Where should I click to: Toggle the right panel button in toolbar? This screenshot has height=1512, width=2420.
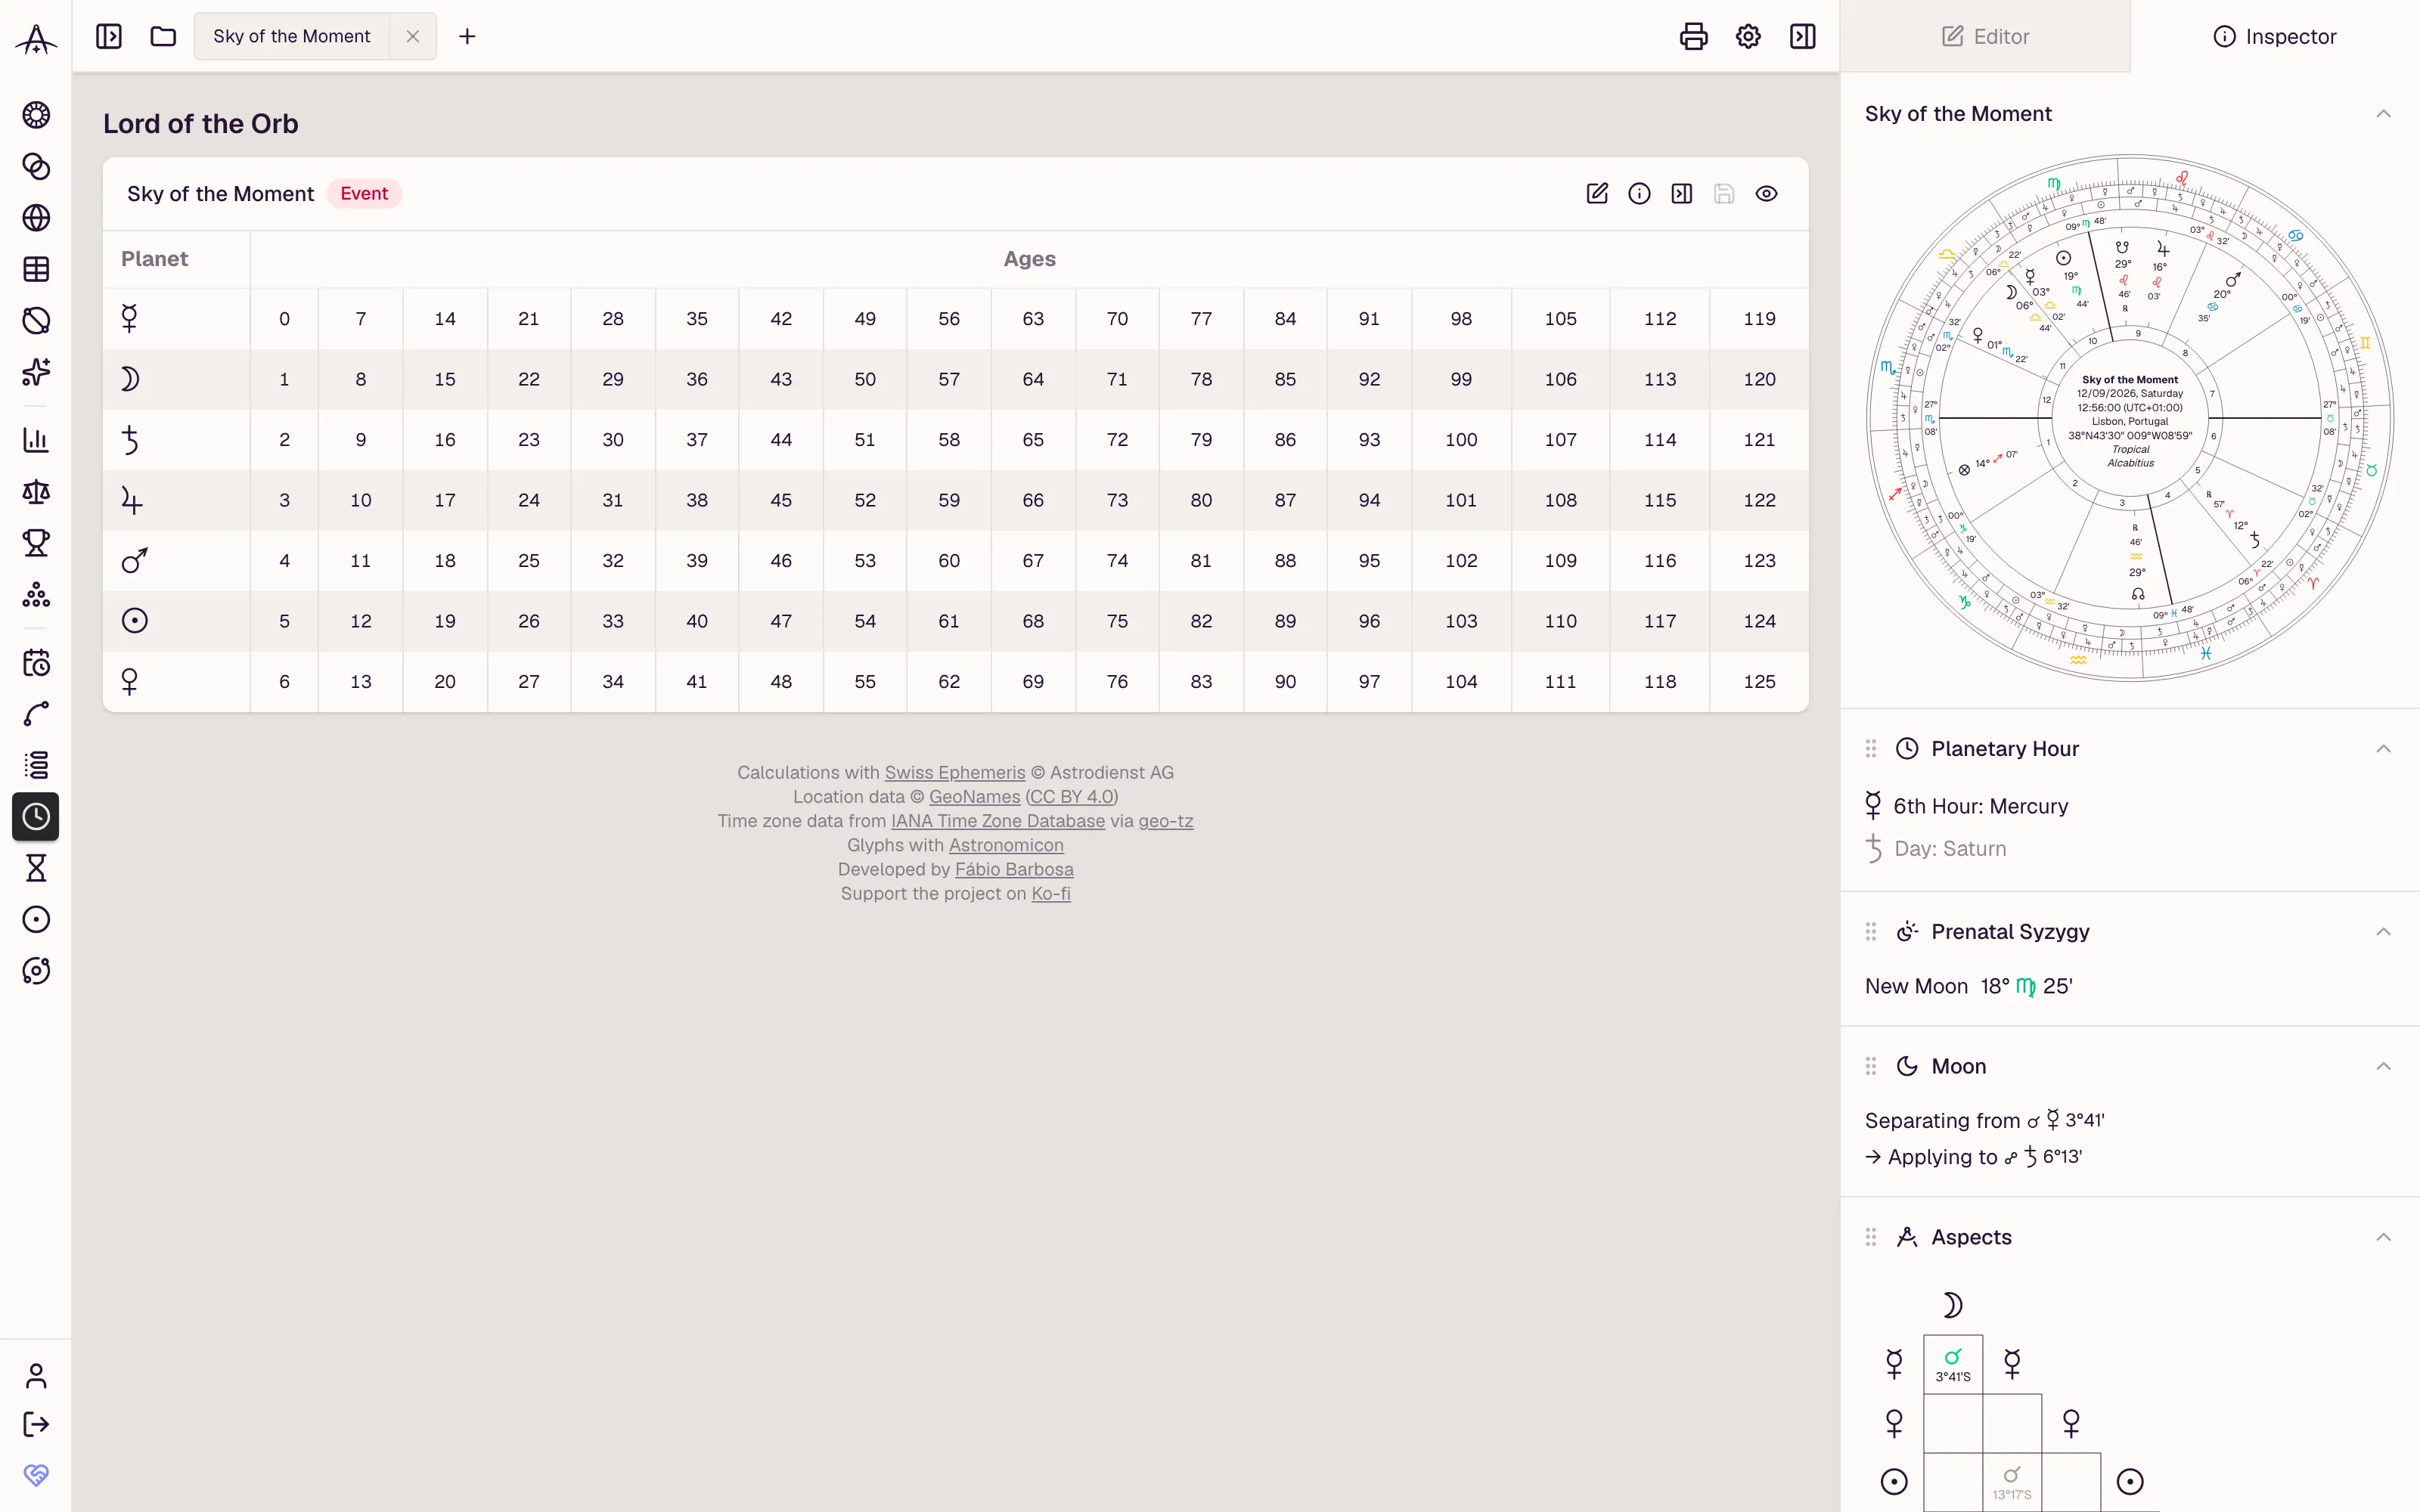click(x=1802, y=37)
